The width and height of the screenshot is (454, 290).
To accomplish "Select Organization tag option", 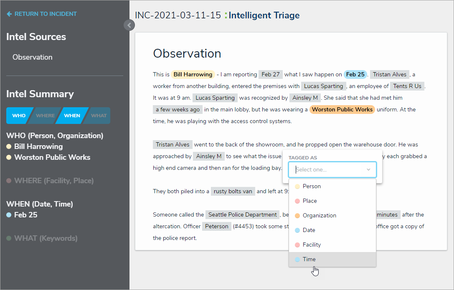I will (x=319, y=215).
